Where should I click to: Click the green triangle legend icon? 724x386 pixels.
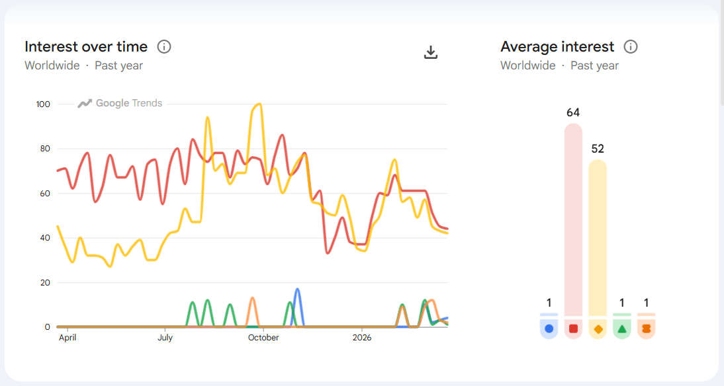pyautogui.click(x=622, y=328)
